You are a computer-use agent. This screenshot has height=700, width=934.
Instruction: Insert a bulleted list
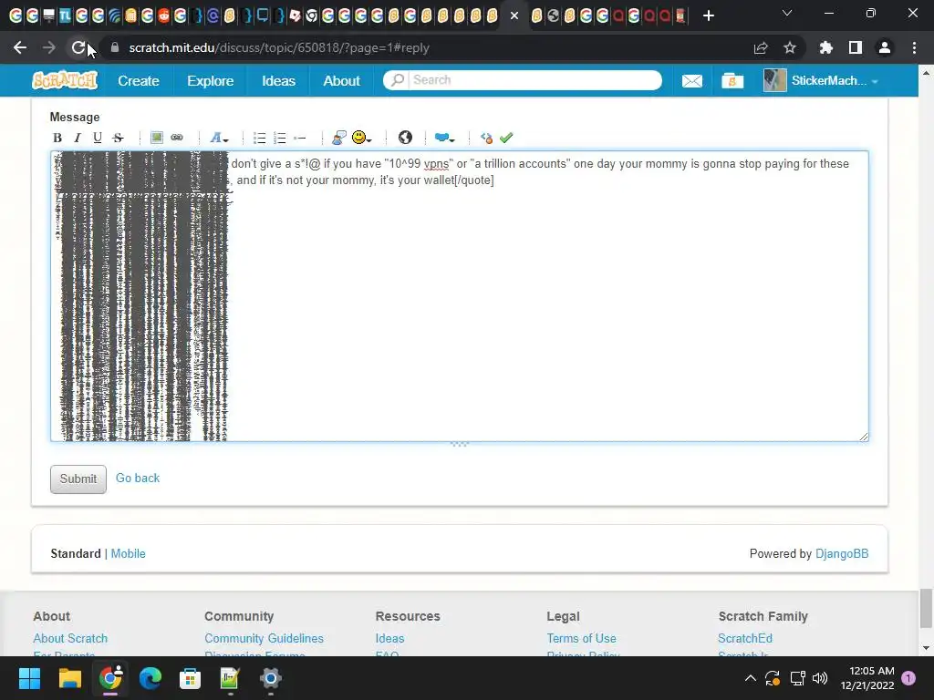pyautogui.click(x=260, y=138)
